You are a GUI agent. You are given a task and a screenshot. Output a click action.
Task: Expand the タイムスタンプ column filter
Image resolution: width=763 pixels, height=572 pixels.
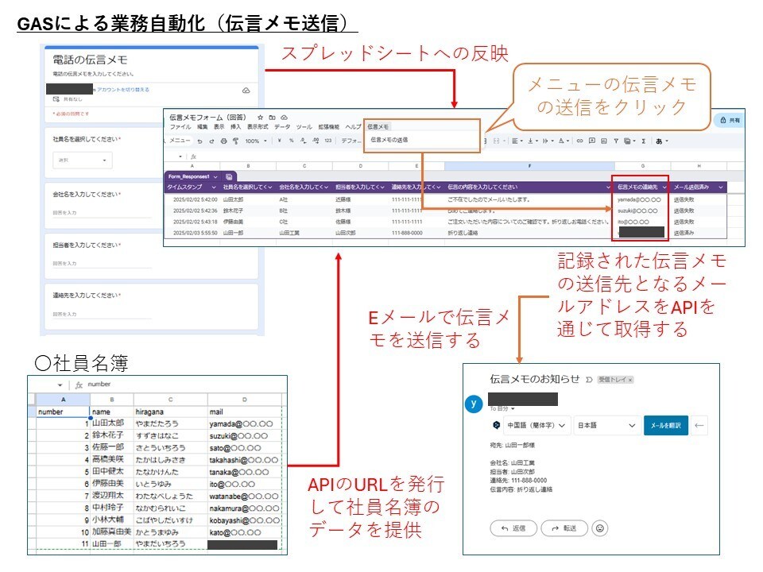tap(213, 187)
